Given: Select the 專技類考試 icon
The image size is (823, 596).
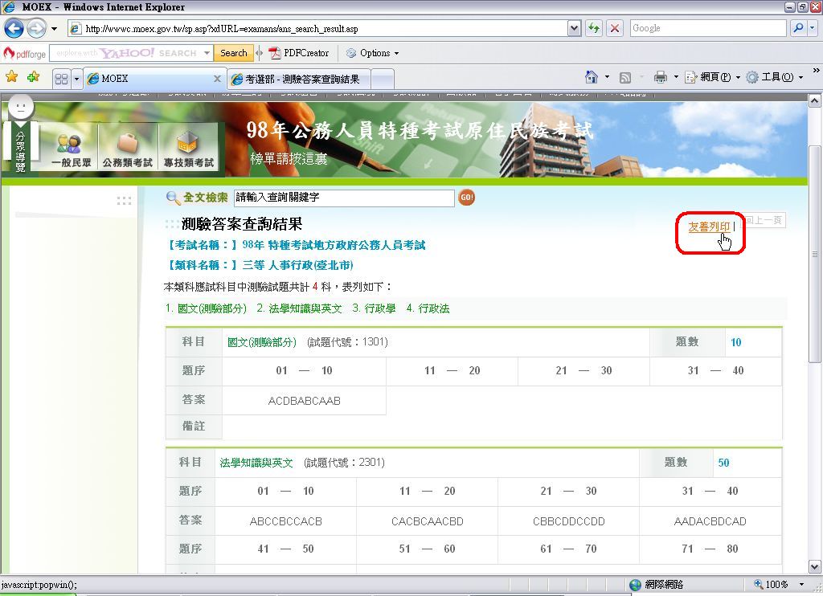Looking at the screenshot, I should [x=188, y=149].
